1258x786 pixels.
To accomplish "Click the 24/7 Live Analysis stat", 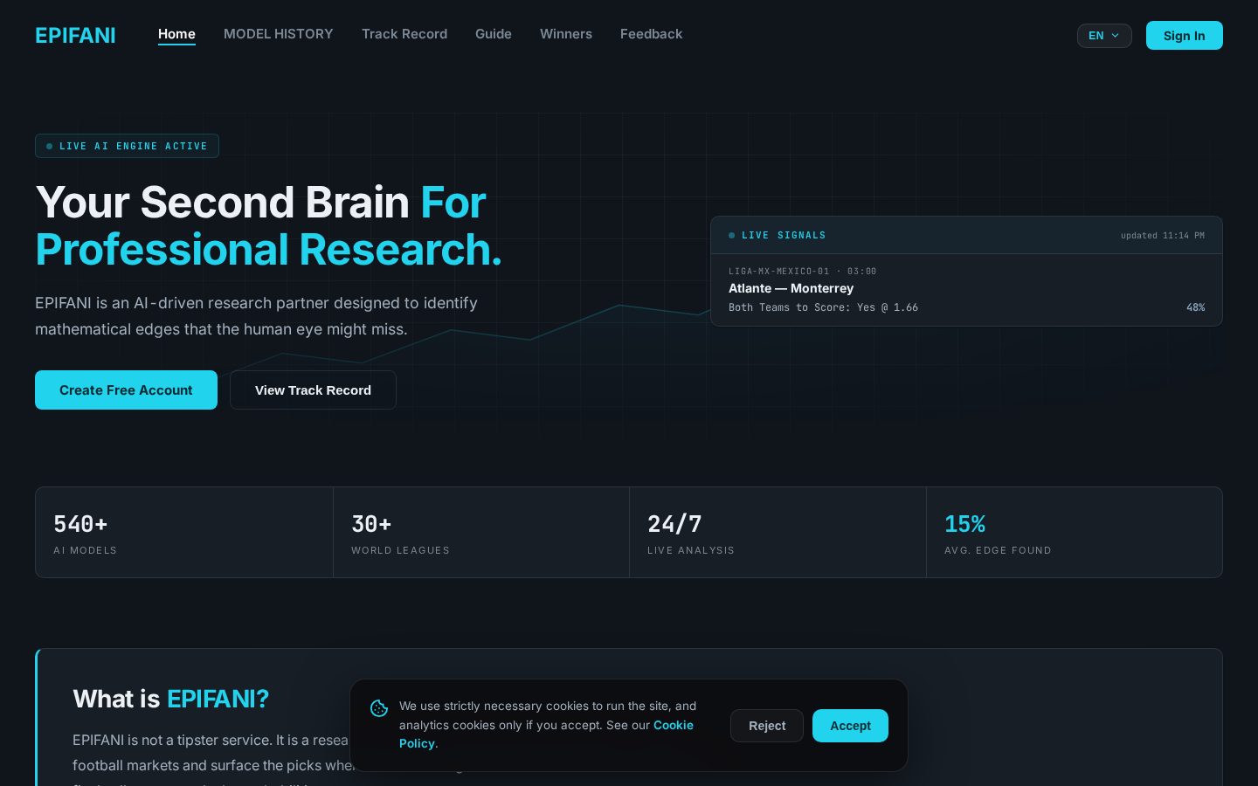I will pos(778,533).
